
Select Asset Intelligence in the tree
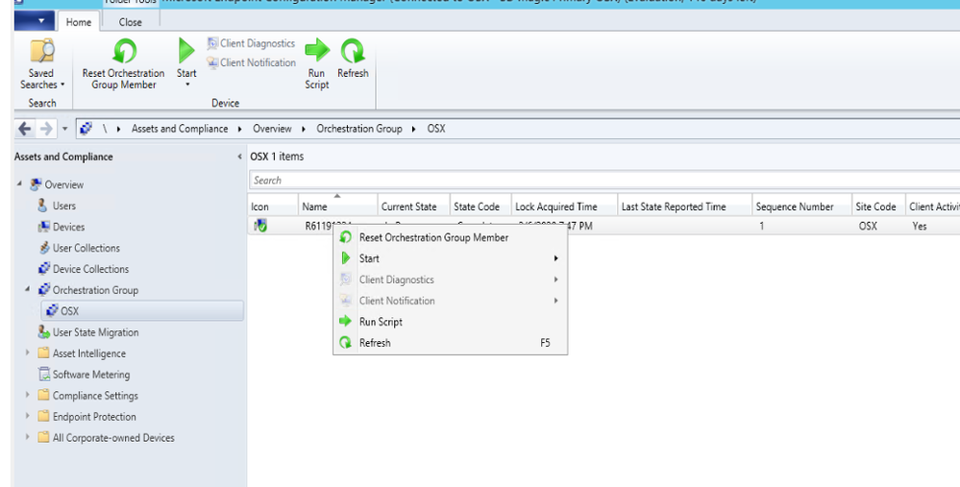tap(88, 353)
